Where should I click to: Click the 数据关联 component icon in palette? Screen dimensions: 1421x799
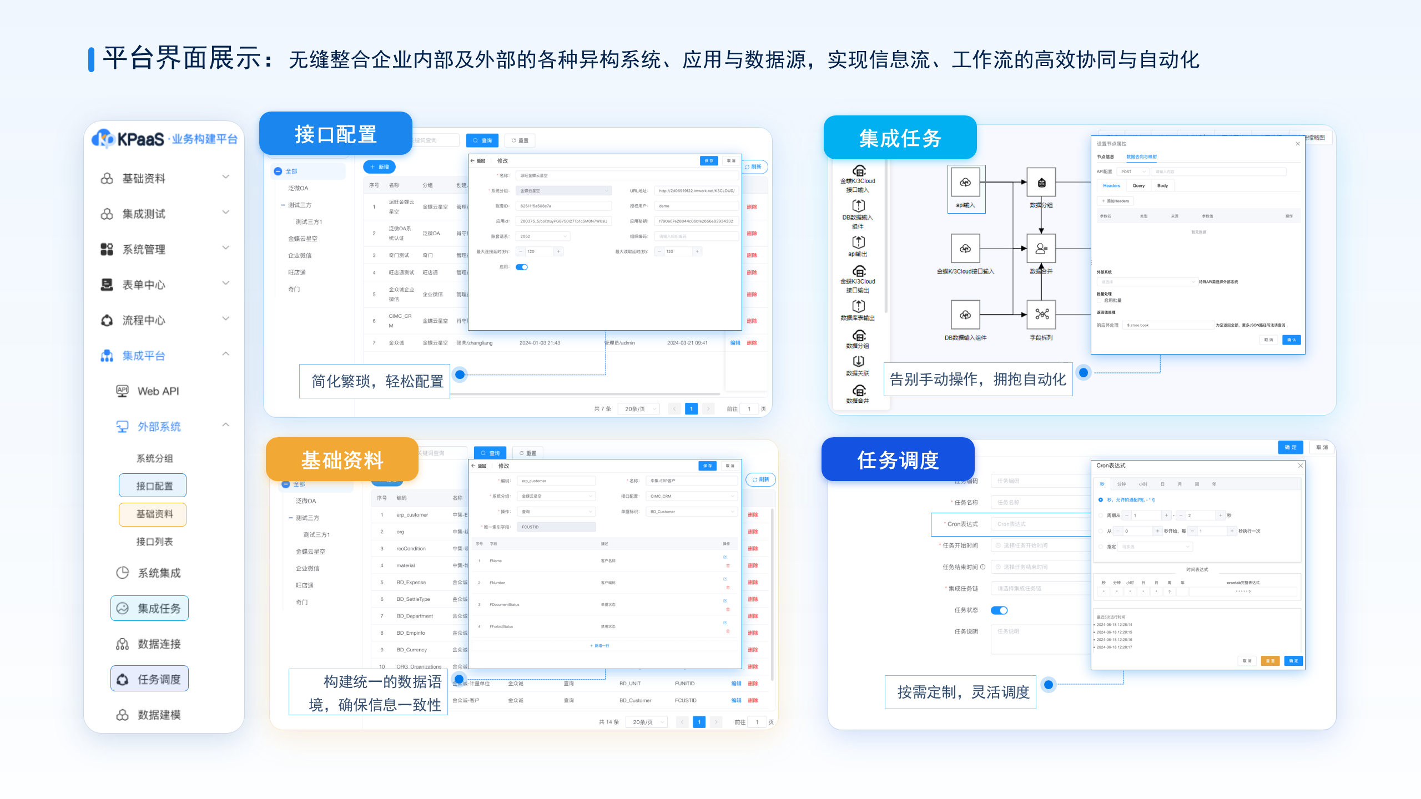point(858,361)
